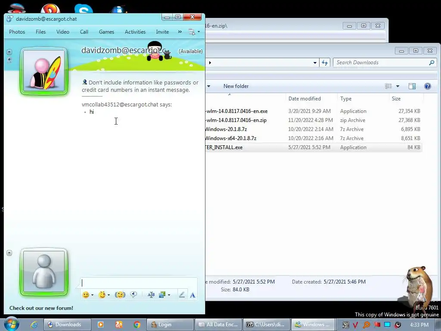Switch to the Login taskbar button

[170, 325]
